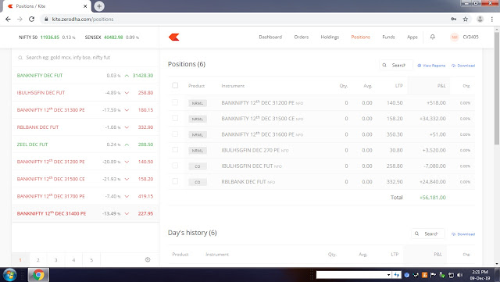Check the BANKNIFTY 31500 CE position row
500x282 pixels.
175,119
